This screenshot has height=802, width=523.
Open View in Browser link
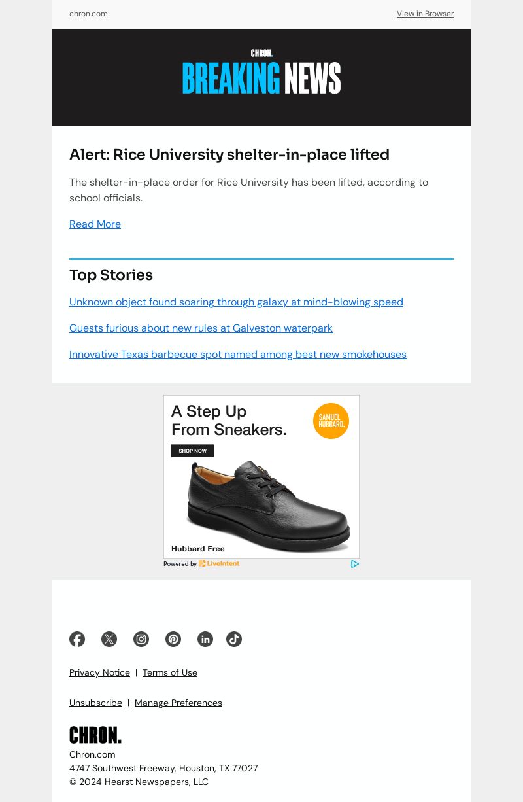[x=425, y=14]
